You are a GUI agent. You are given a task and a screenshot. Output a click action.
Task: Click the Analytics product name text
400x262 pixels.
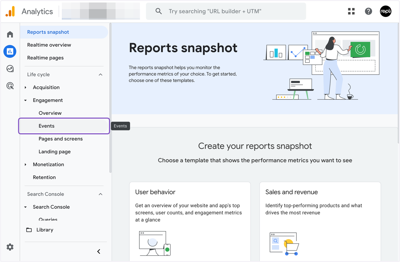(x=37, y=11)
